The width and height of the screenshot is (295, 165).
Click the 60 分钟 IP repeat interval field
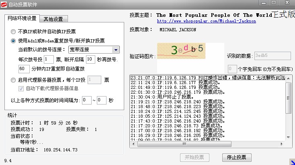[24, 68]
